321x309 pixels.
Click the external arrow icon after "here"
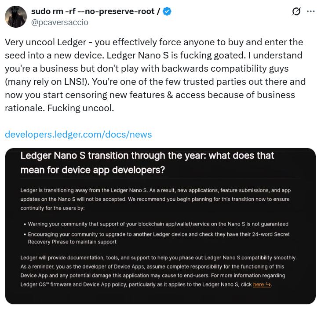(269, 284)
